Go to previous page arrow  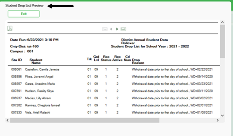(111, 29)
